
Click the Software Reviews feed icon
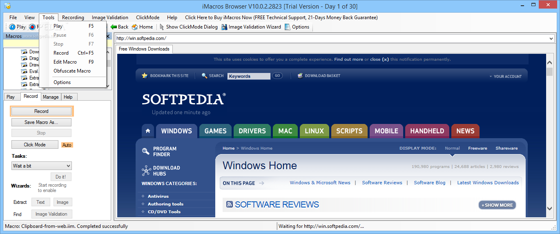230,205
